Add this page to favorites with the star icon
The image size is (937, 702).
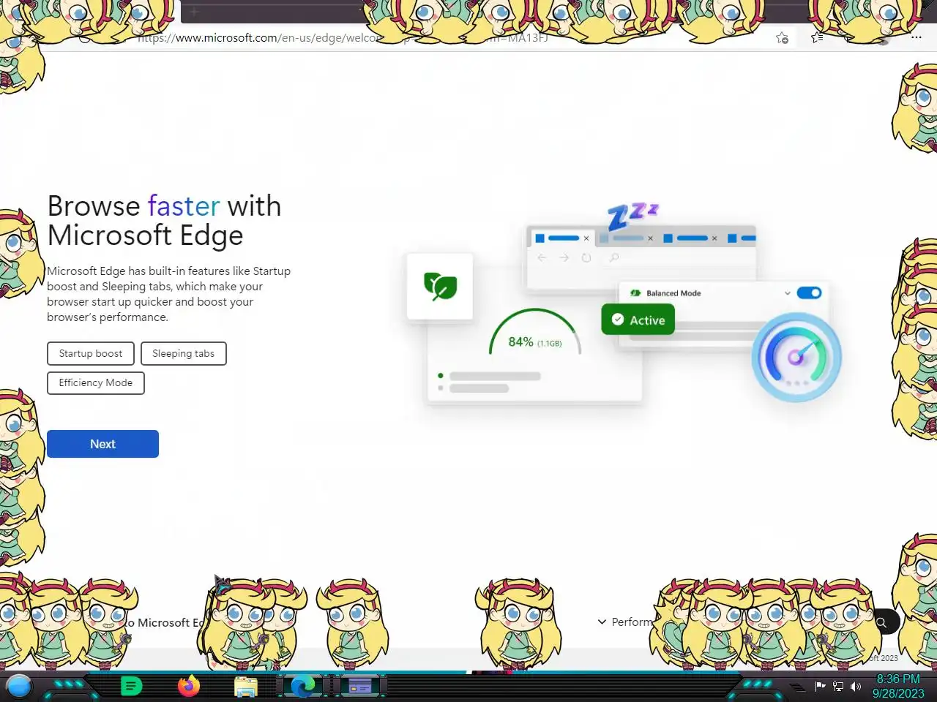click(782, 38)
